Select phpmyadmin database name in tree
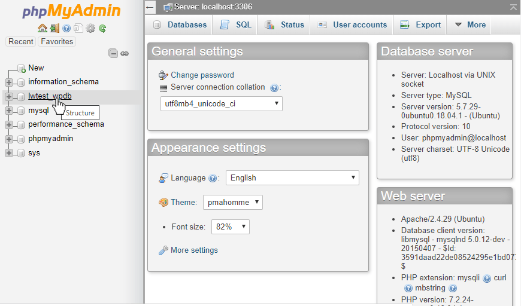The height and width of the screenshot is (306, 521). [50, 139]
